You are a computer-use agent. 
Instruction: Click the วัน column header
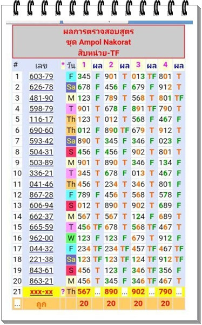coord(71,66)
